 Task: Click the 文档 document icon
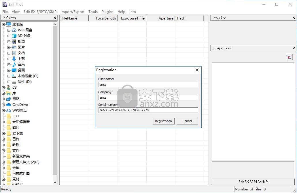14,53
